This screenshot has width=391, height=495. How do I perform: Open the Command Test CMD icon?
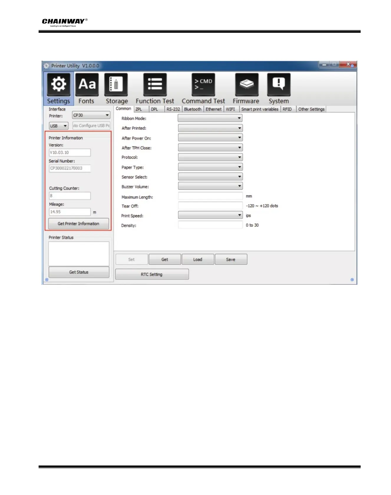pyautogui.click(x=203, y=85)
